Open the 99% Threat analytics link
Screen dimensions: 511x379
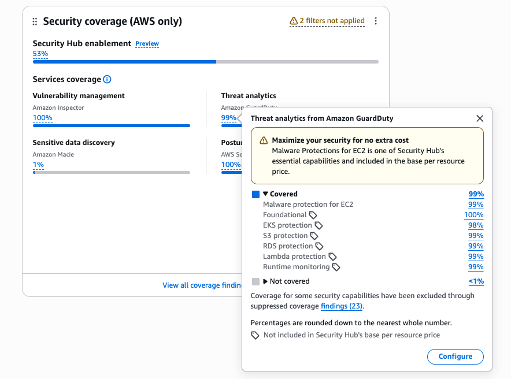coord(229,118)
